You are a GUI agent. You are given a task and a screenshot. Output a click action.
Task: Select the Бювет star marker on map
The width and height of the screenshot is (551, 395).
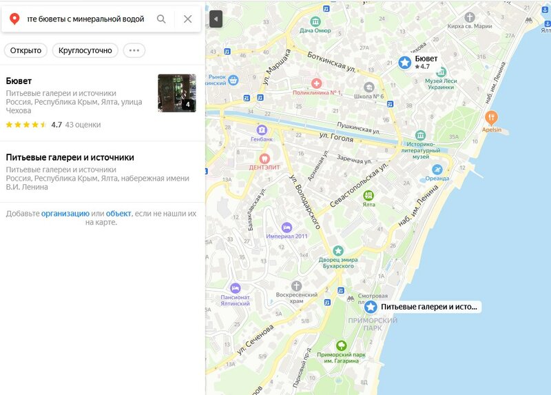405,63
